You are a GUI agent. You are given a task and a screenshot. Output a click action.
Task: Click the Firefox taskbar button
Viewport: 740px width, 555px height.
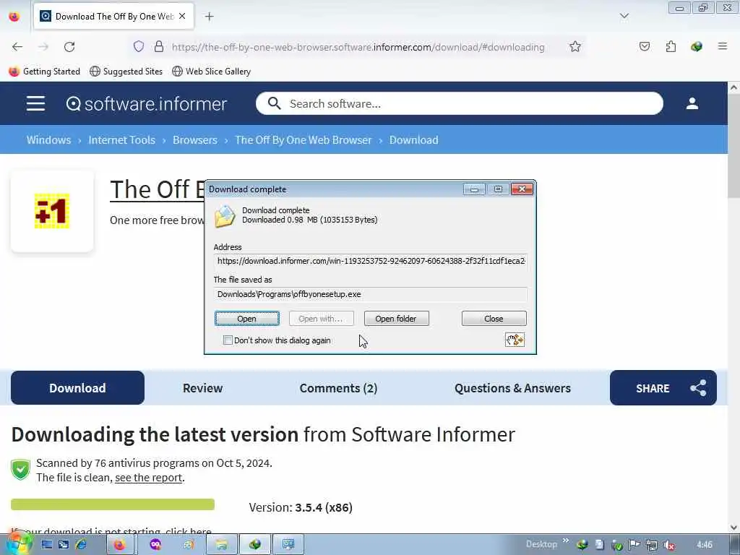(x=119, y=545)
